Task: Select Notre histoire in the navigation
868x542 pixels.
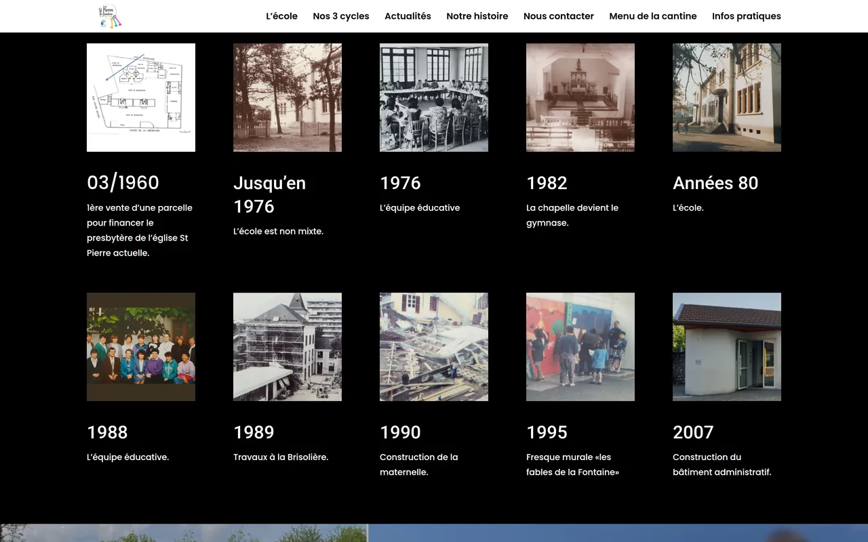Action: coord(477,16)
